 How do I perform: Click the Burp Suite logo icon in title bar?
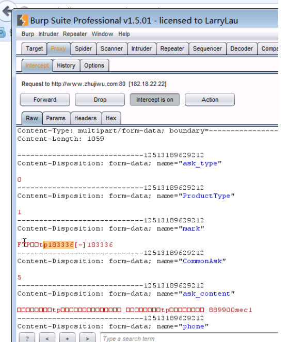[23, 20]
